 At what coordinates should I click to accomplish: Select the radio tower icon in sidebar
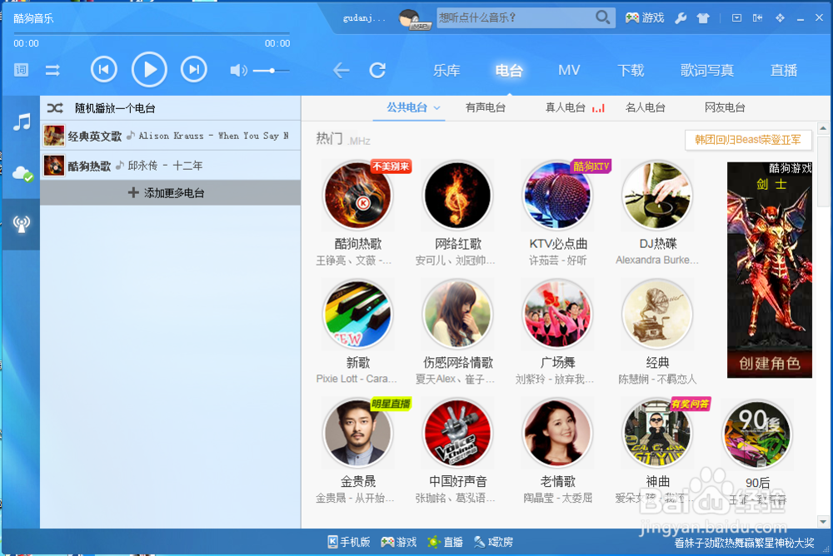pos(21,224)
